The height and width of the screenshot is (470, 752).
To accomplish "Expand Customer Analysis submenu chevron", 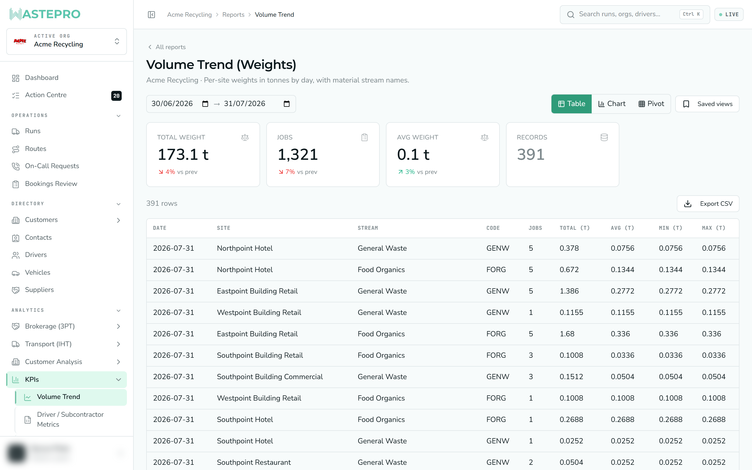I will click(x=118, y=362).
